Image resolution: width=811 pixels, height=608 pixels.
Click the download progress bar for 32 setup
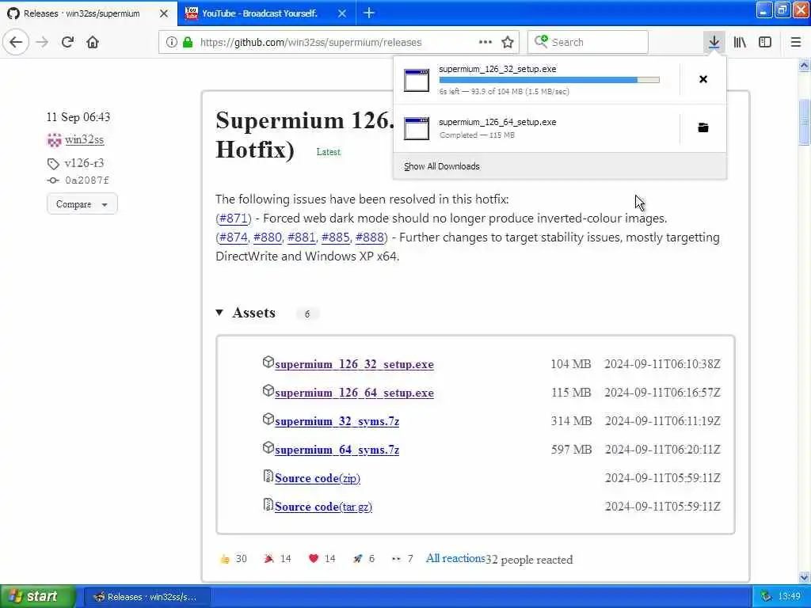point(550,80)
